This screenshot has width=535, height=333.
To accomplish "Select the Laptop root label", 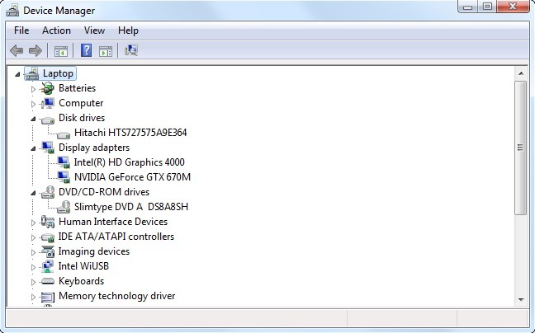I will (x=58, y=73).
